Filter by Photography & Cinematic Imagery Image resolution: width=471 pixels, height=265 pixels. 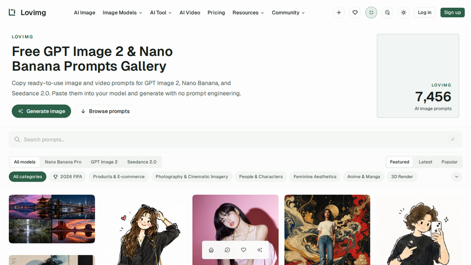pyautogui.click(x=192, y=177)
